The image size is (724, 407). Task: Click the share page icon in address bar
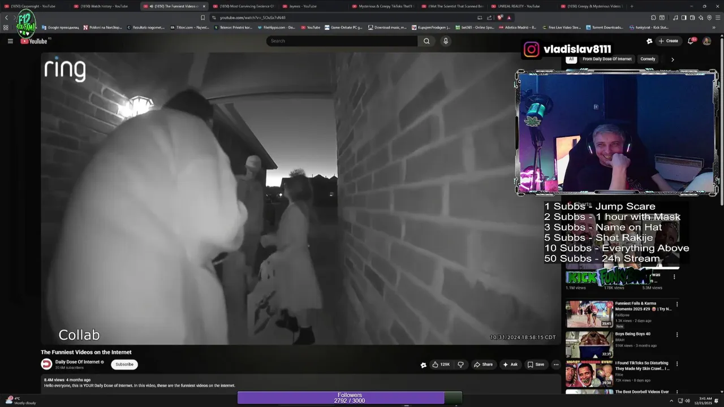tap(489, 18)
